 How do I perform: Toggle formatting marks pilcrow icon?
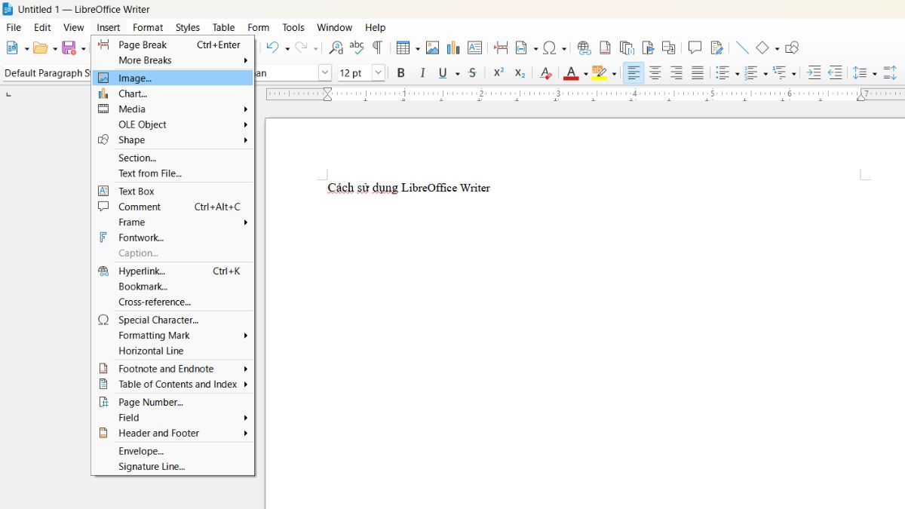coord(377,48)
